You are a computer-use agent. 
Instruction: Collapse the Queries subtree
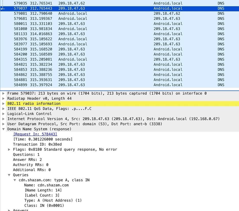[x=9, y=175]
